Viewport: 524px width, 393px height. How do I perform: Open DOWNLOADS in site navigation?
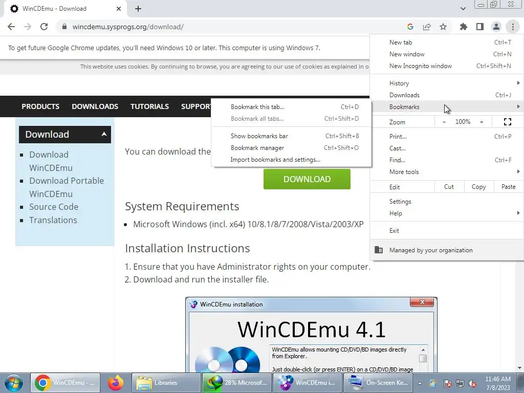[95, 106]
